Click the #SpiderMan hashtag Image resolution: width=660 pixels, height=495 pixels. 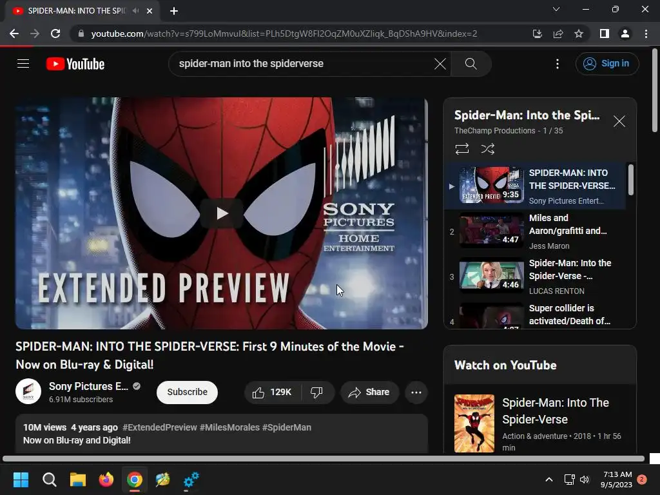coord(287,427)
